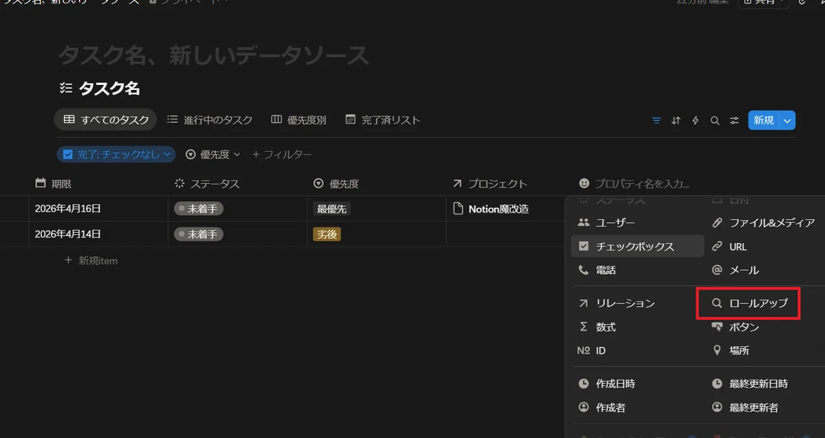825x438 pixels.
Task: Expand the arrow next to 新規 button
Action: click(787, 120)
